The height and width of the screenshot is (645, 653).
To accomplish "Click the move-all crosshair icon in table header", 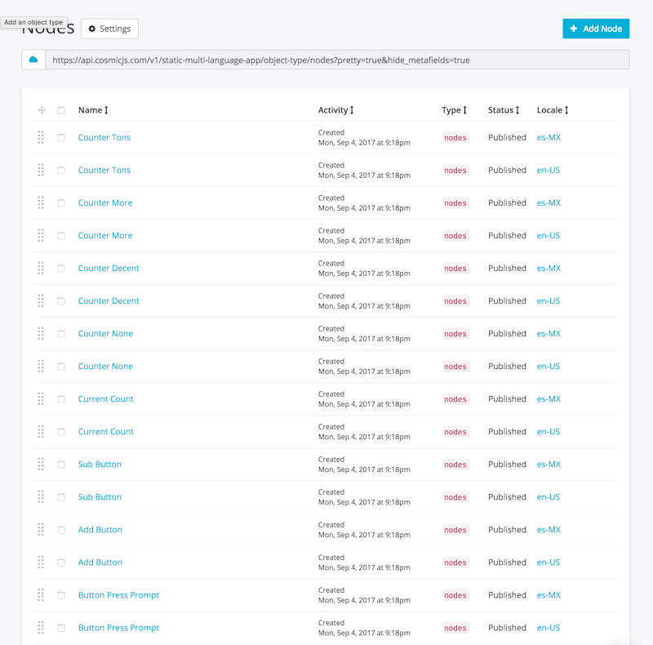I will (x=42, y=110).
